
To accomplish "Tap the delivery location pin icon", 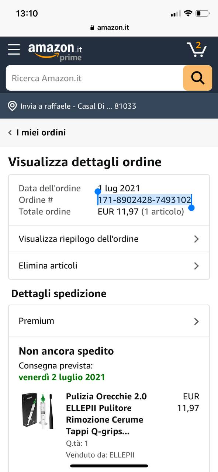I will 13,106.
